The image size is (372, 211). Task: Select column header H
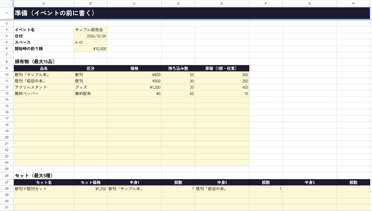coord(353,4)
